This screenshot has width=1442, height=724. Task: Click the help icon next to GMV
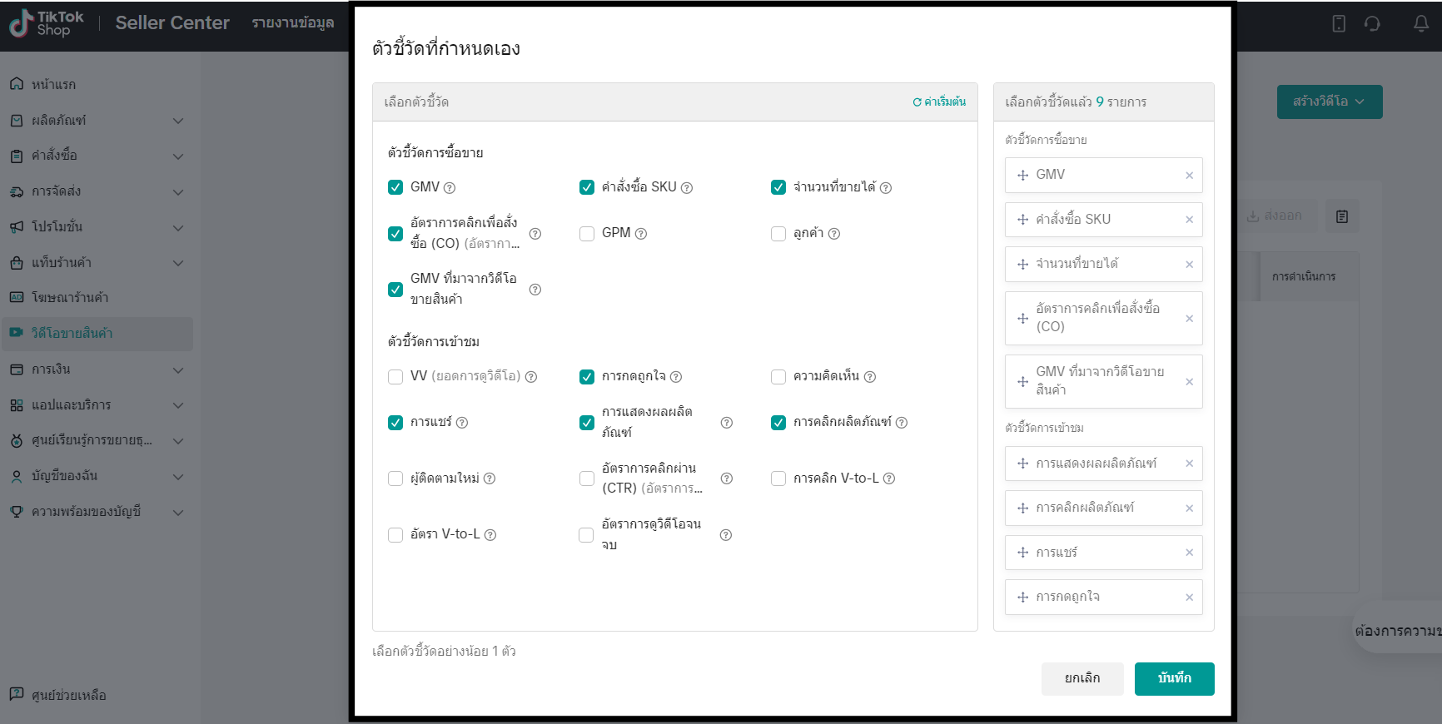[450, 188]
